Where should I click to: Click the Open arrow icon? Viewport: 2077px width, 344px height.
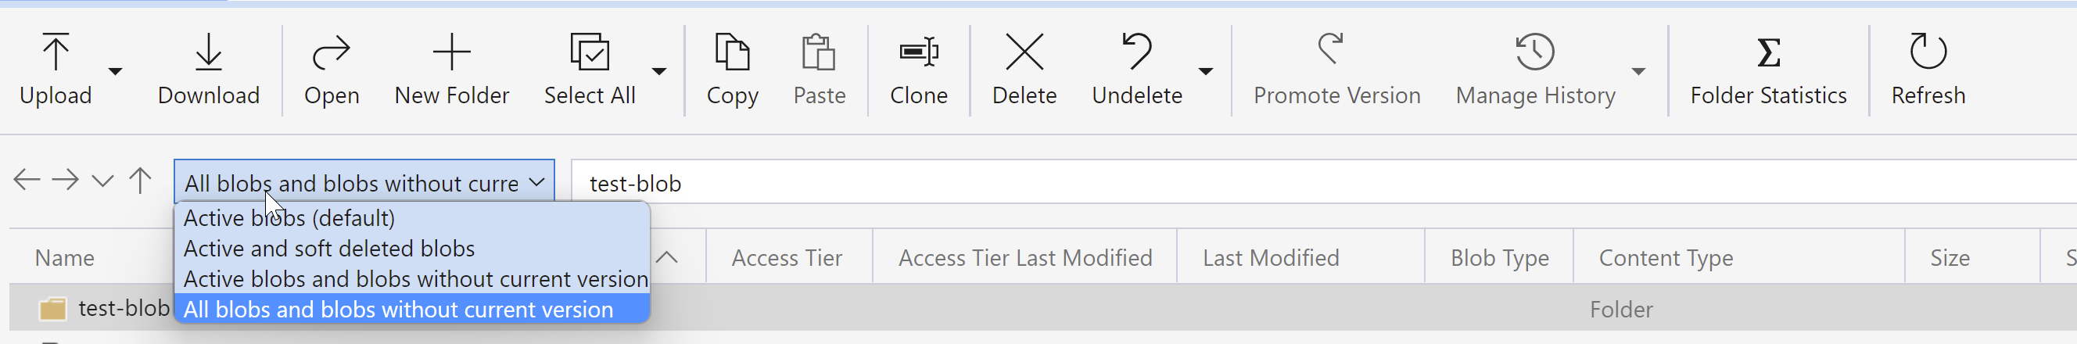(332, 52)
